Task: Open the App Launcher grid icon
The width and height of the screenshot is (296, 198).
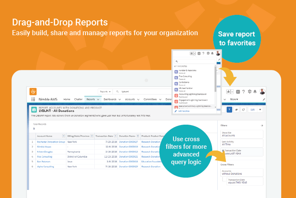Action: (33, 99)
